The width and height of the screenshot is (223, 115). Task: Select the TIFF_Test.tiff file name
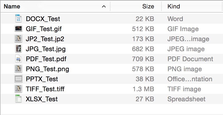45,89
